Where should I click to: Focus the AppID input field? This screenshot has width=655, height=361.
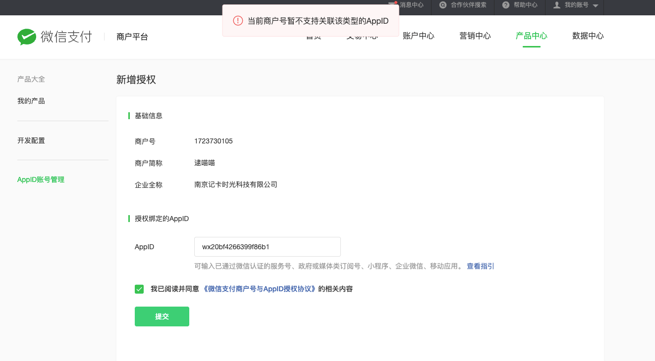(268, 247)
